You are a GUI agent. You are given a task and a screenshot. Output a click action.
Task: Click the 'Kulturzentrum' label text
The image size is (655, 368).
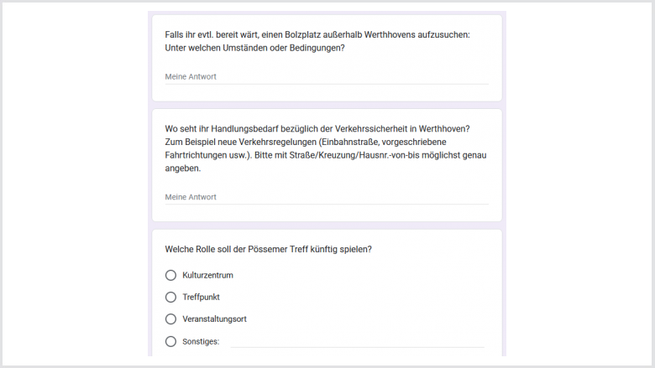coord(207,275)
